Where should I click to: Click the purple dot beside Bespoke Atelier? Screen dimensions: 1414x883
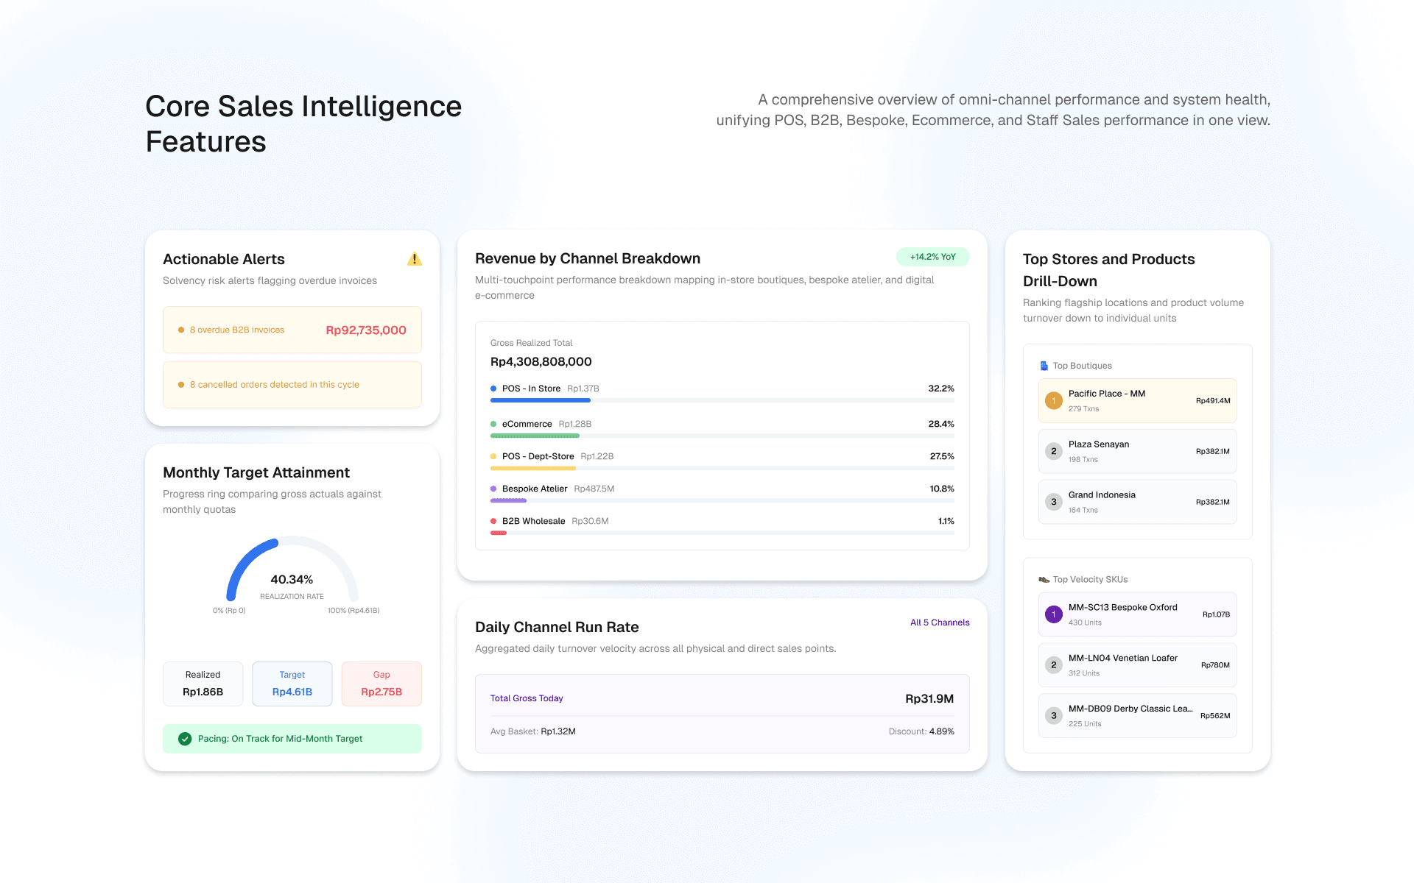493,489
